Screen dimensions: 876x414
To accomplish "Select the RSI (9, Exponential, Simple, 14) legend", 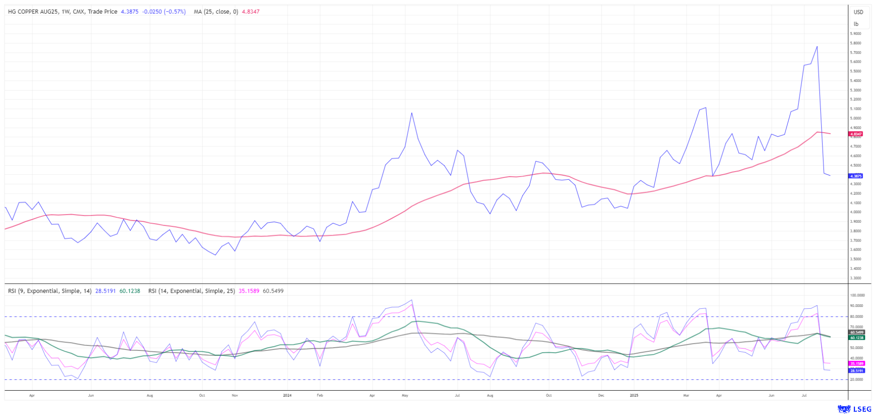I will pyautogui.click(x=50, y=291).
